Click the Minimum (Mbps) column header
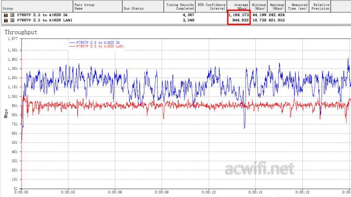The width and height of the screenshot is (351, 197). pyautogui.click(x=259, y=7)
